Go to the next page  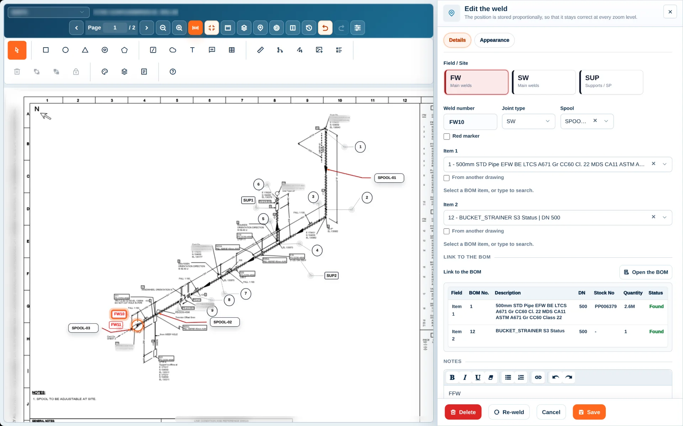tap(147, 28)
